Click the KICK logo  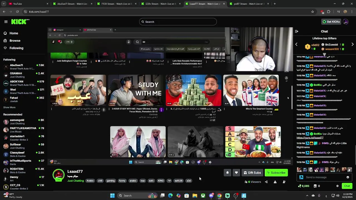[x=20, y=22]
